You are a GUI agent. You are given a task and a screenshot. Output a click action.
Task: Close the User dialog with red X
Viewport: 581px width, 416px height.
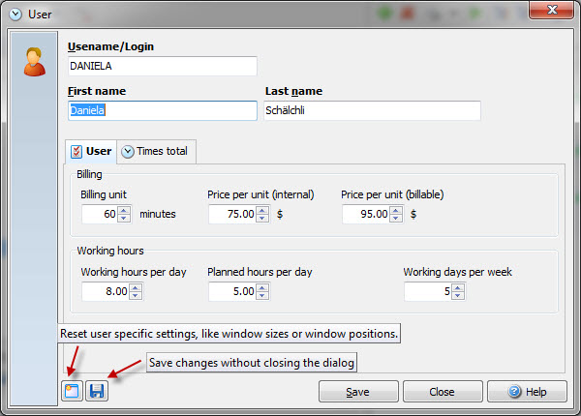552,10
